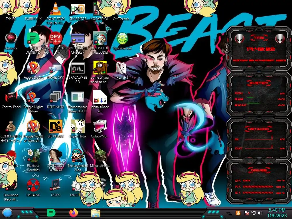This screenshot has height=219, width=292.
Task: Click the F:\ drive row in widget
Action: 260,186
